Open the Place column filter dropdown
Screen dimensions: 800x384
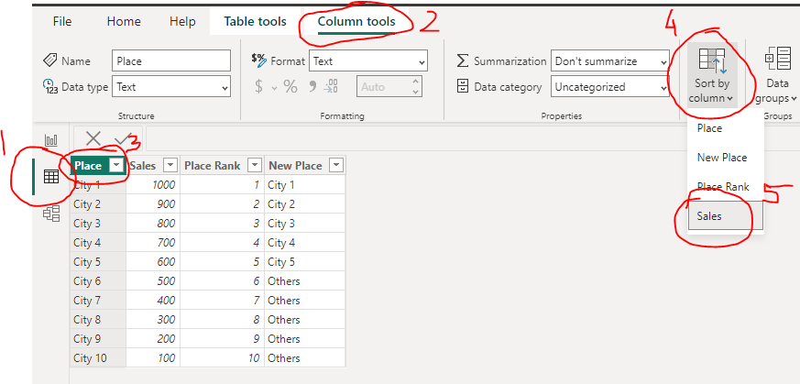click(117, 165)
